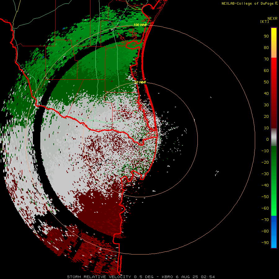Click the 6 AUG 25 date text
The width and height of the screenshot is (279, 279).
pos(187,277)
